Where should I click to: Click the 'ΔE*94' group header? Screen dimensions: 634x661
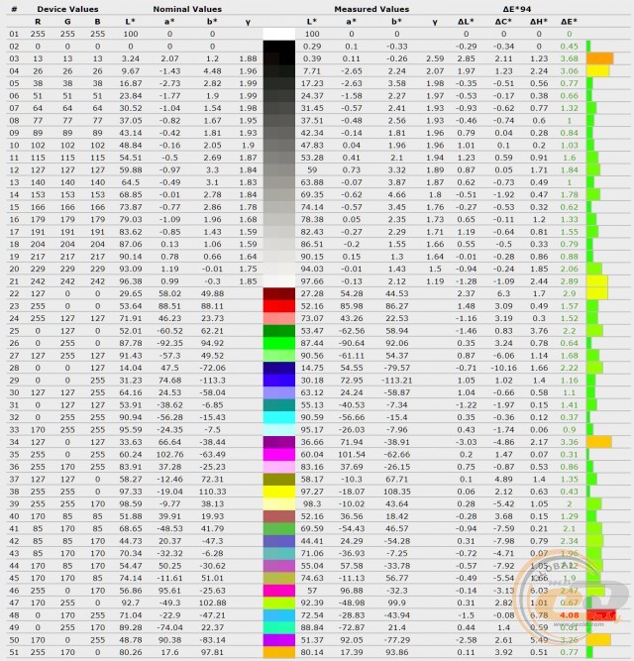517,9
